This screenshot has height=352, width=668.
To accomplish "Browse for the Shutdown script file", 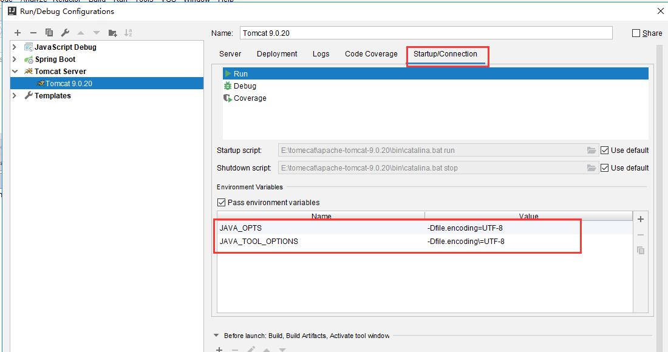I will [x=591, y=168].
